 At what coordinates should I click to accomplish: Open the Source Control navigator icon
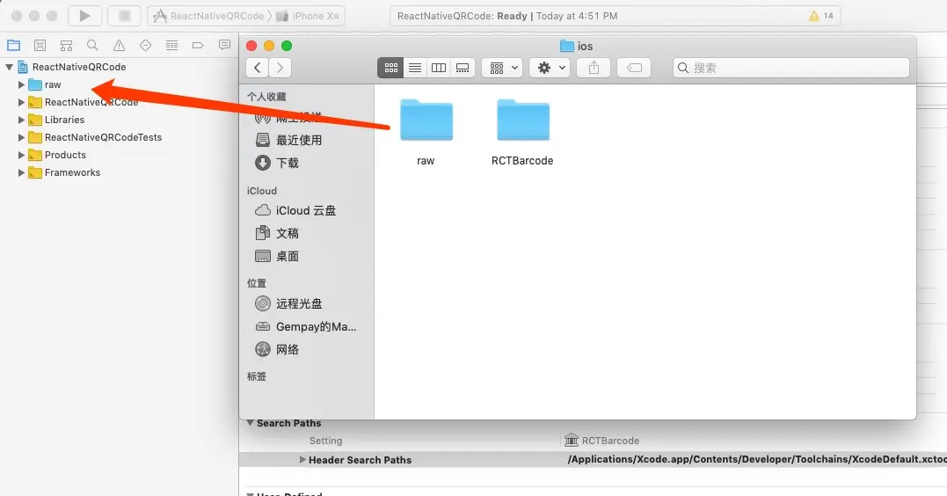[40, 46]
